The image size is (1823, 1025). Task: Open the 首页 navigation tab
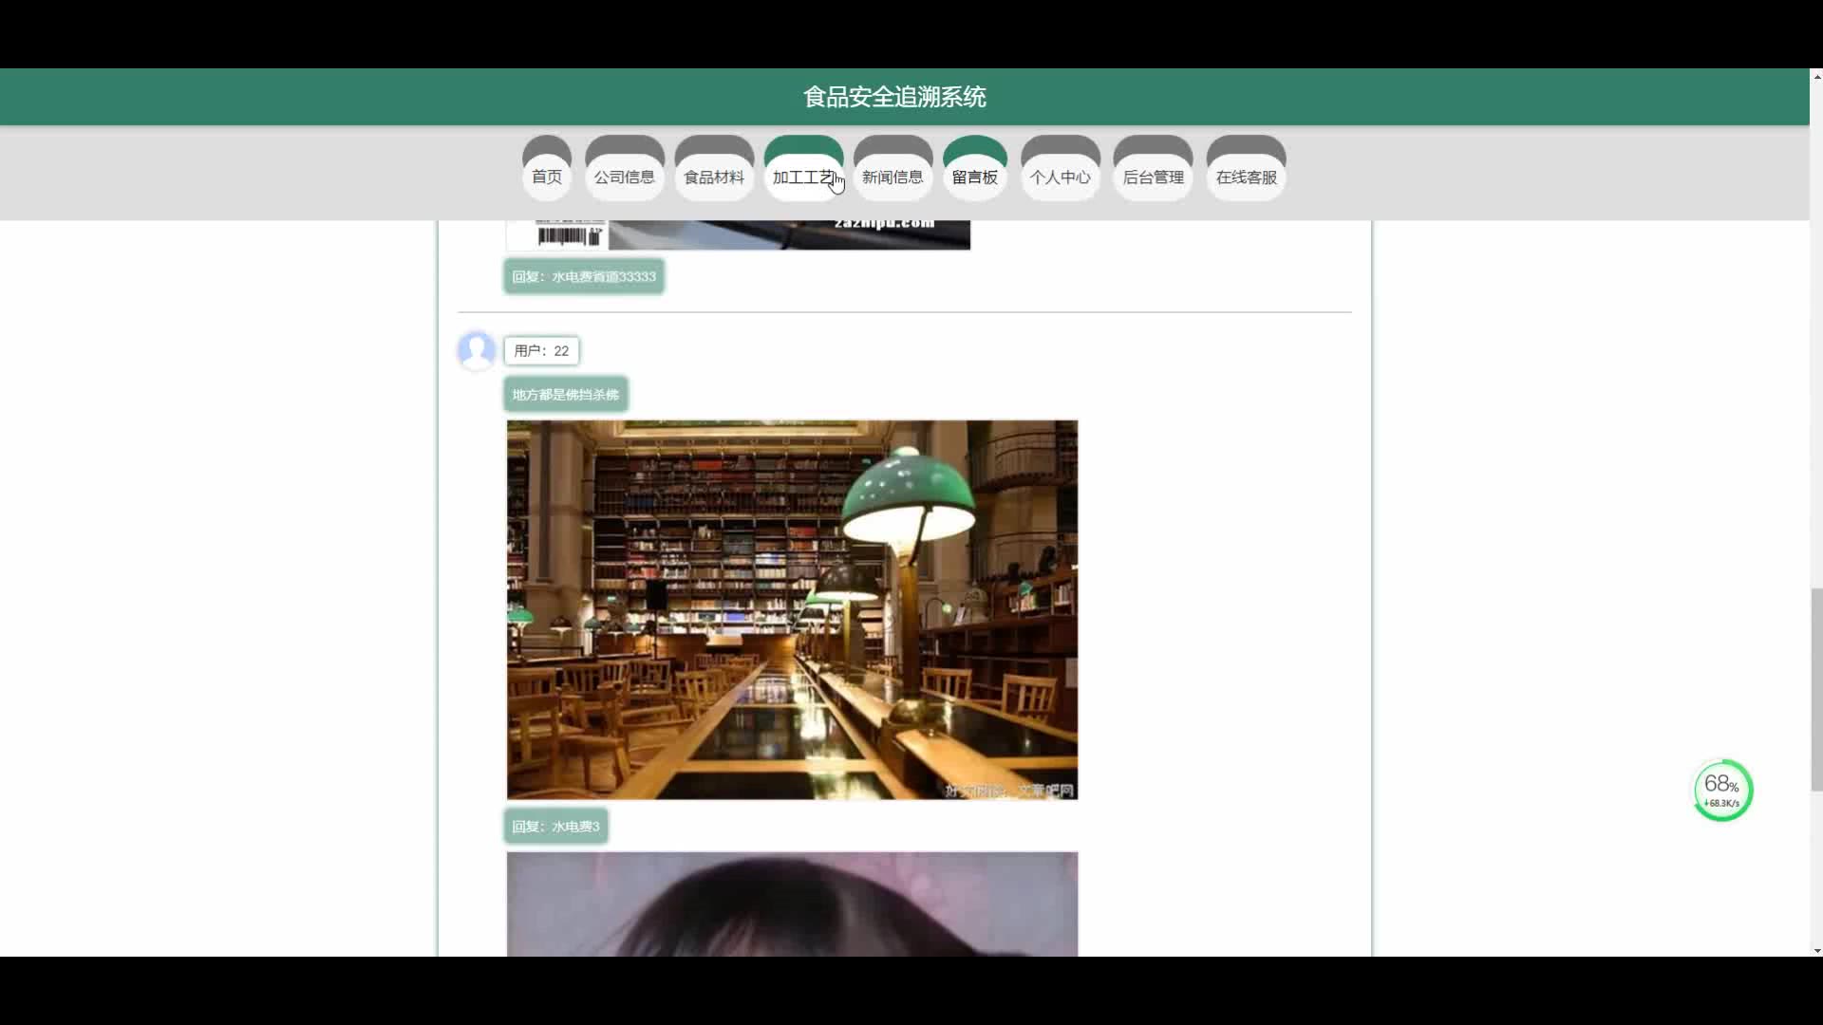point(546,177)
